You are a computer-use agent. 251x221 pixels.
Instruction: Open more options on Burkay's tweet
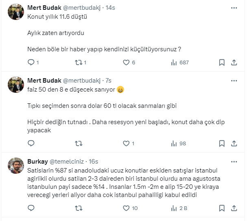(x=234, y=161)
